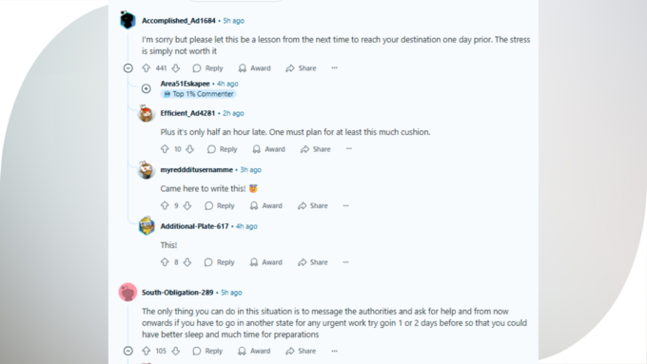
Task: Downvote myreddditusernamme's comment
Action: [x=187, y=205]
